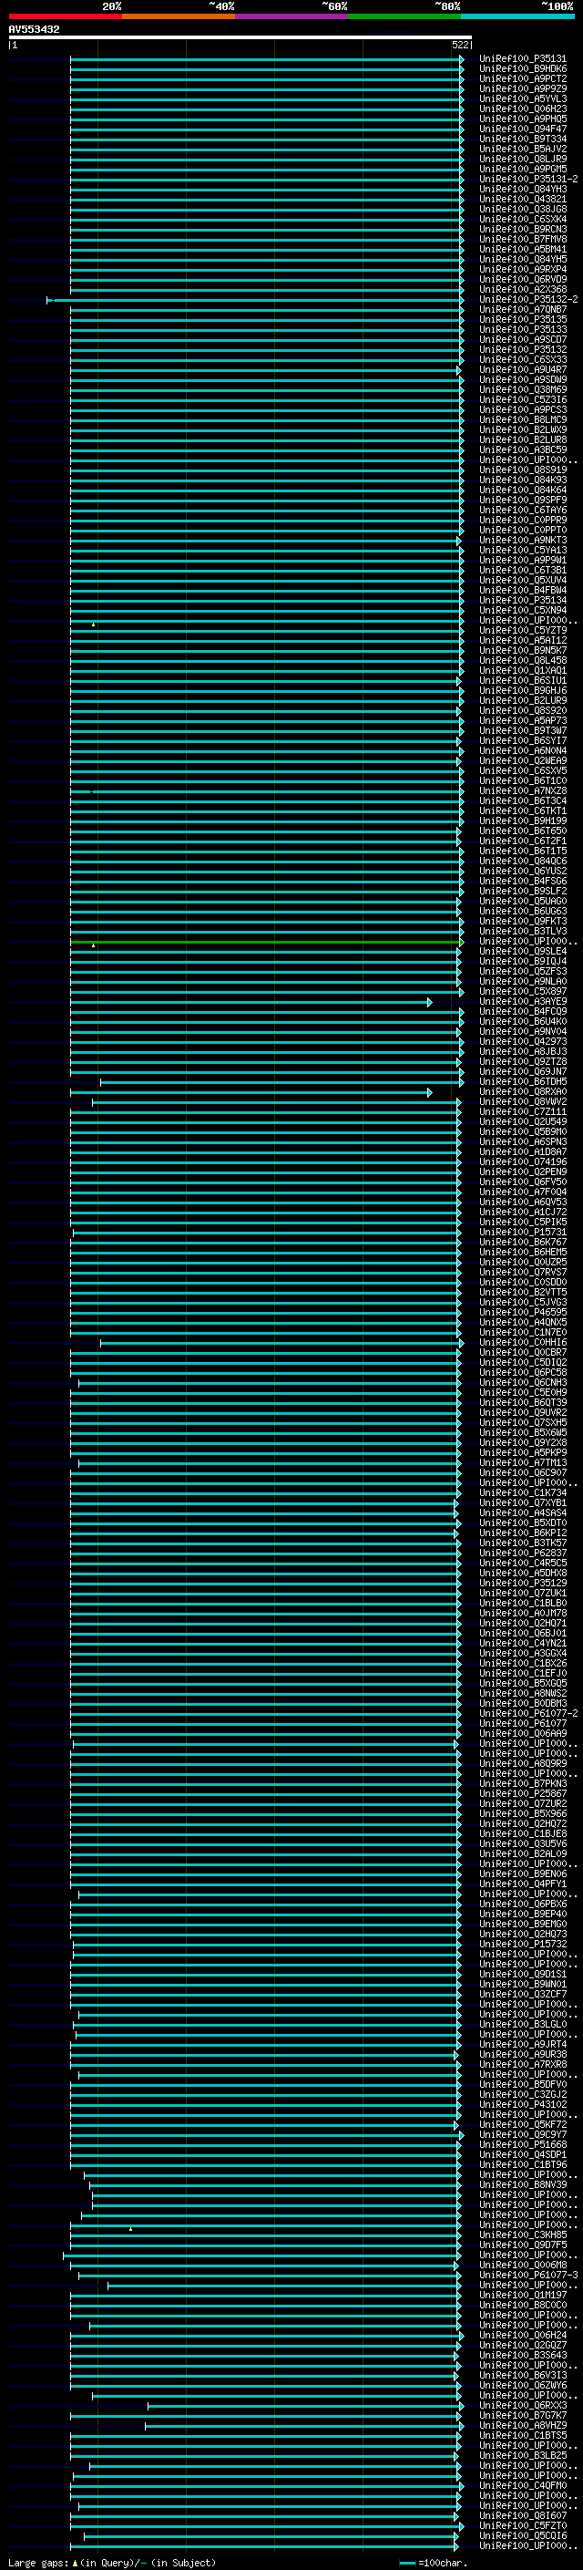The image size is (583, 2570).
Task: Select hit UniRef100_A9PCT2
Action: pyautogui.click(x=523, y=78)
